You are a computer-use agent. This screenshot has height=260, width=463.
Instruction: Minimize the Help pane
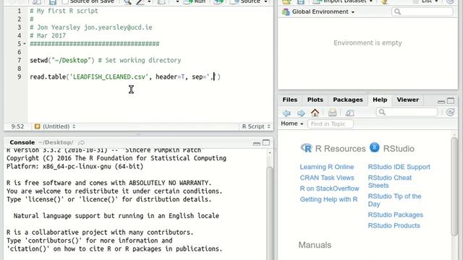[441, 101]
